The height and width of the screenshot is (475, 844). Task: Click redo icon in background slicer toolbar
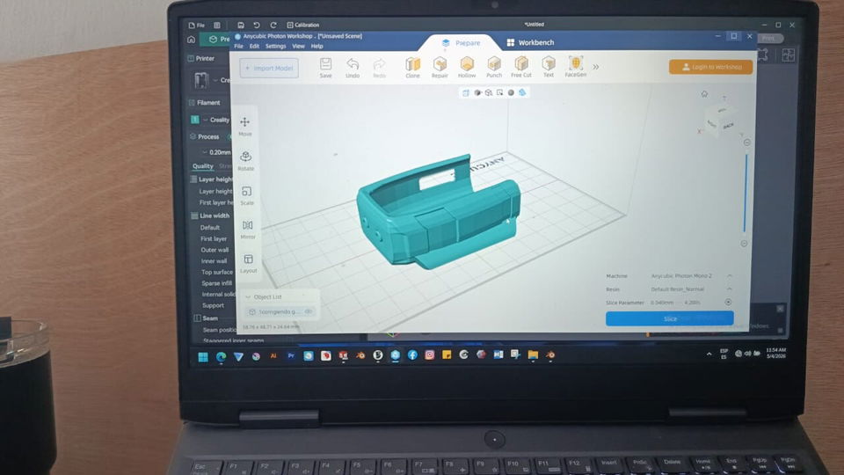coord(273,25)
